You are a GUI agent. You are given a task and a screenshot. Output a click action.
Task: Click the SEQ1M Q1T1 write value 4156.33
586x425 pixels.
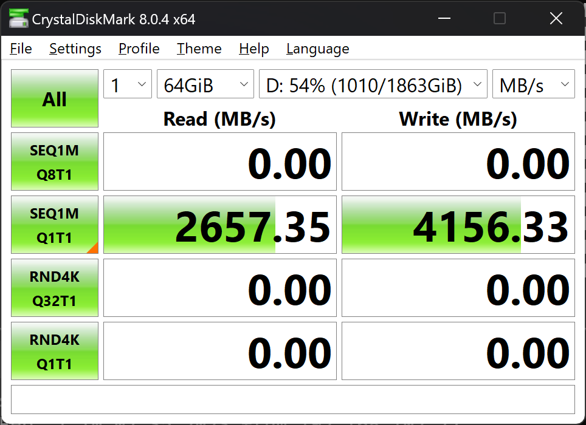(458, 225)
